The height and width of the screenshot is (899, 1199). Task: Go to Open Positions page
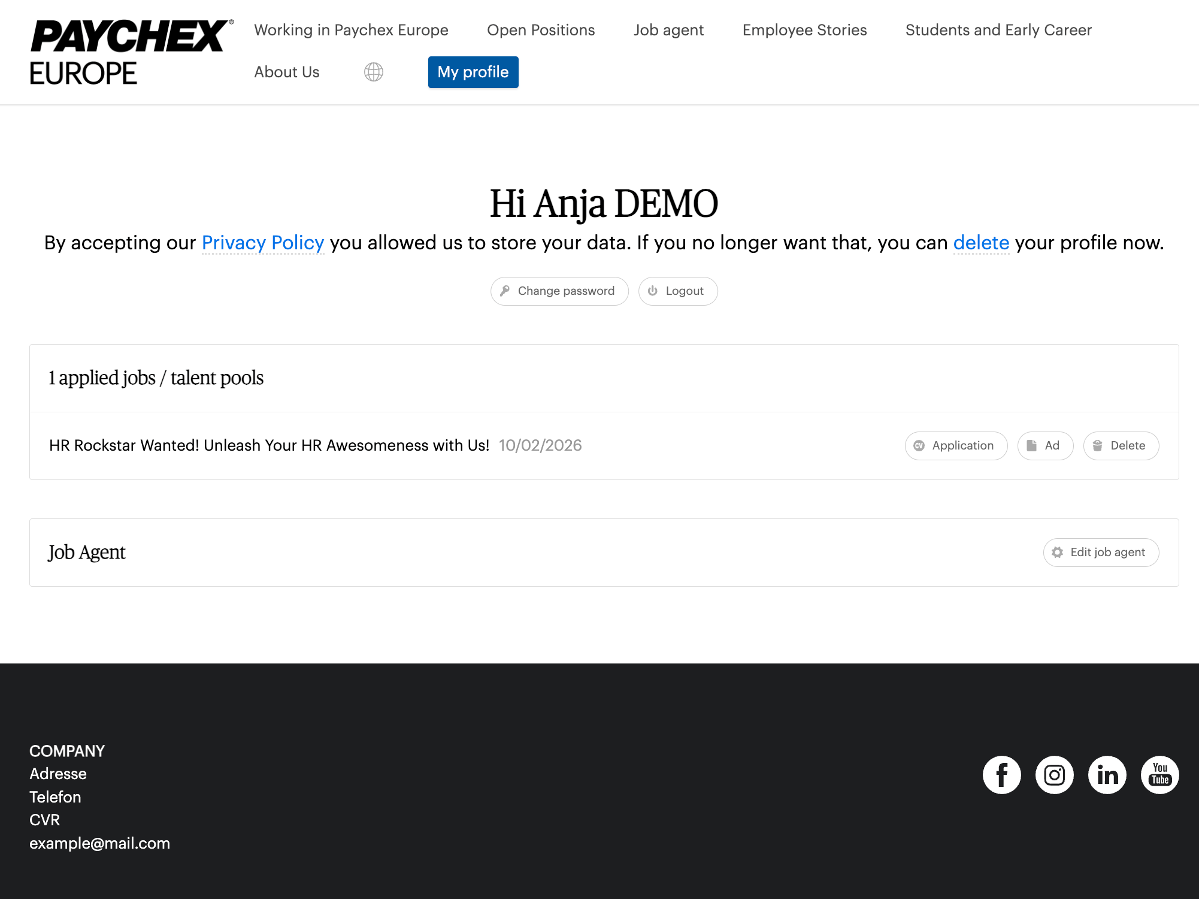pos(541,30)
